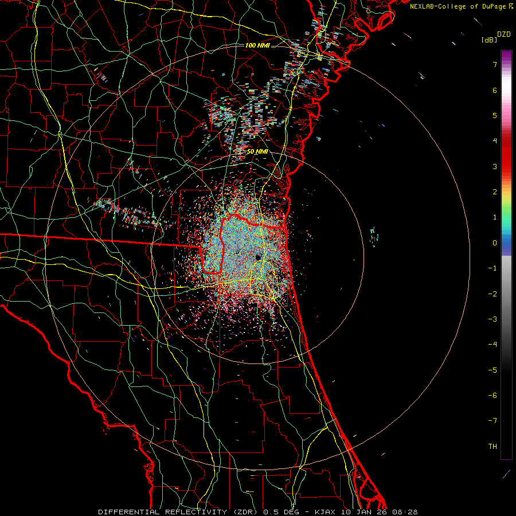
Task: Click the 100 NMI range ring label
Action: [257, 45]
